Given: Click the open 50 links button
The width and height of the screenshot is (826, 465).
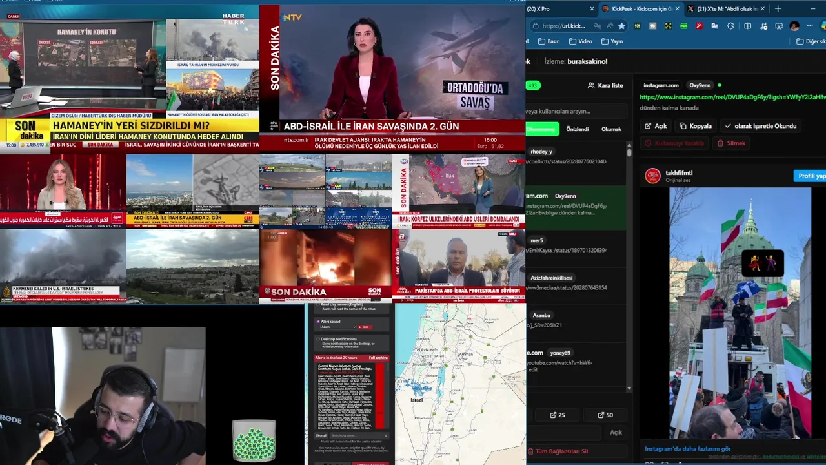Looking at the screenshot, I should (x=605, y=415).
